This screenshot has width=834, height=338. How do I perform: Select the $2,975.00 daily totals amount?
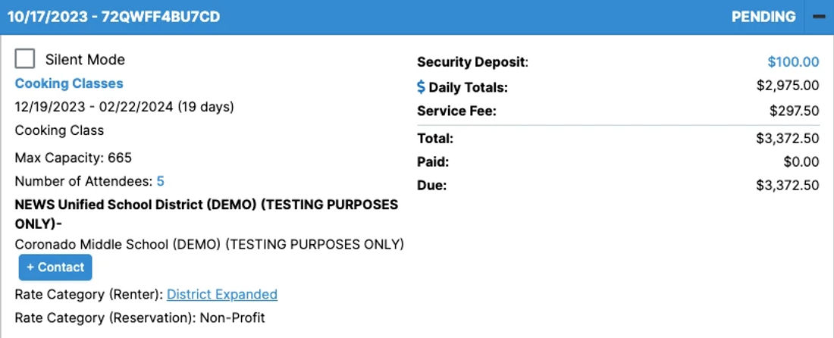click(788, 86)
